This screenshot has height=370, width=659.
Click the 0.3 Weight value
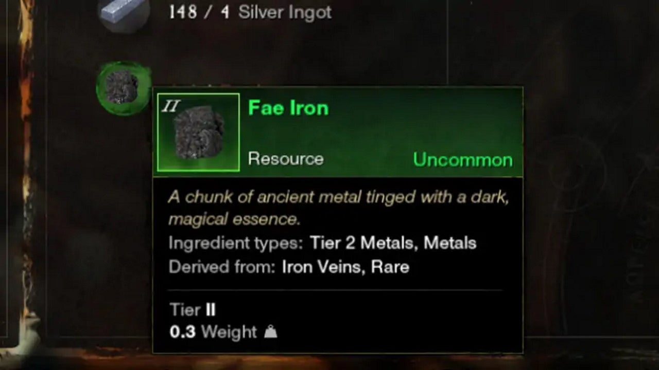point(213,332)
